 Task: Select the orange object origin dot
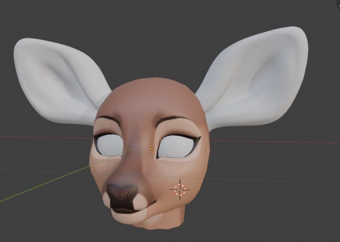click(x=152, y=149)
